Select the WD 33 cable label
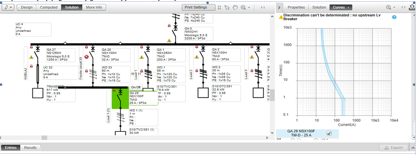 [116, 74]
